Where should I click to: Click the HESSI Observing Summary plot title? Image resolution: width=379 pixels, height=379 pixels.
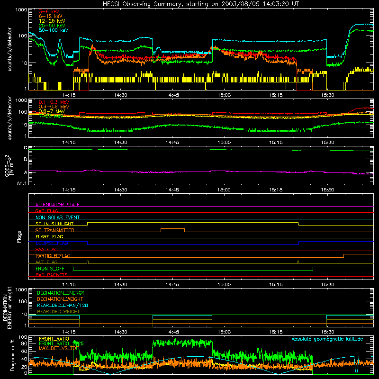(200, 4)
